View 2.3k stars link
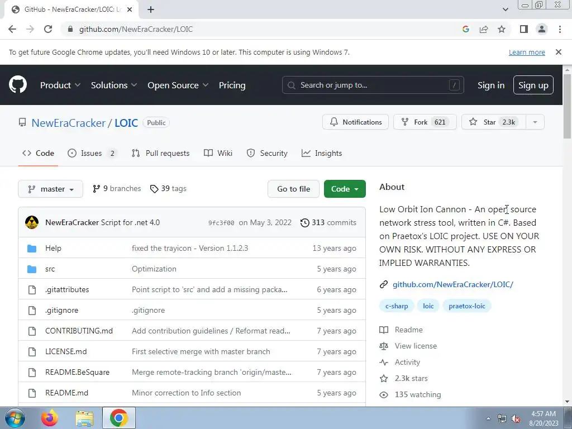Screen dimensions: 572x429 [403, 378]
